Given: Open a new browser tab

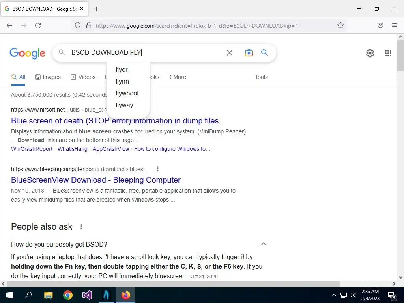Looking at the screenshot, I should (x=96, y=9).
